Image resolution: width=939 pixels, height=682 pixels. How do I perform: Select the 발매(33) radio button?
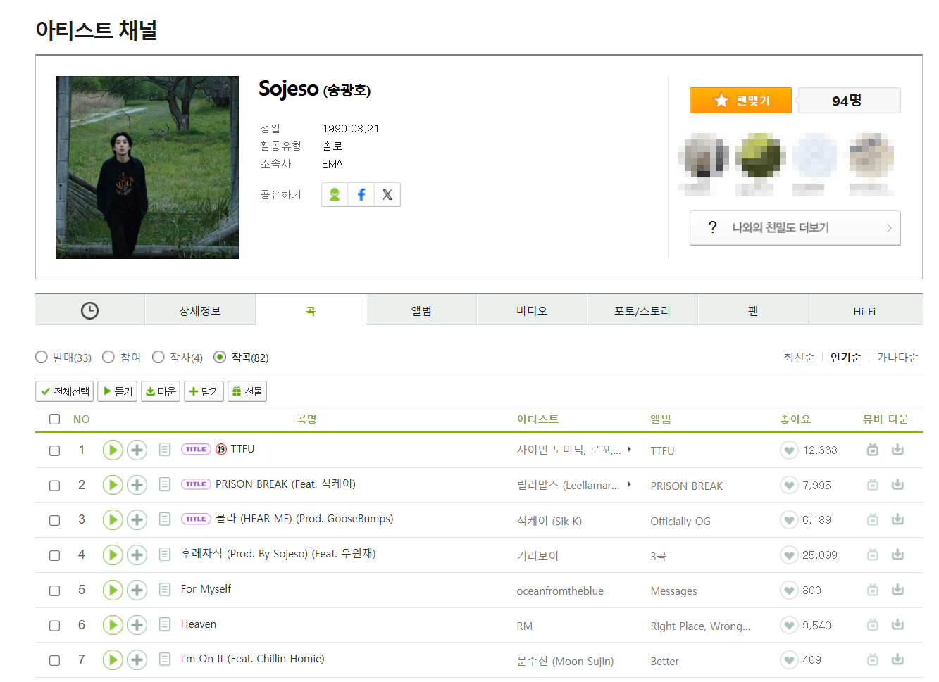click(42, 358)
